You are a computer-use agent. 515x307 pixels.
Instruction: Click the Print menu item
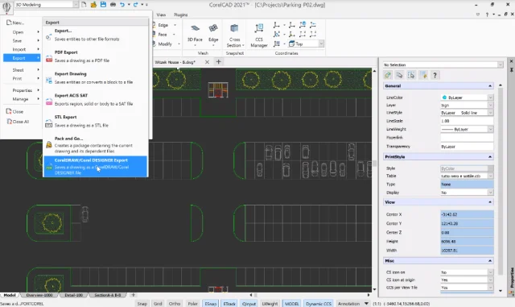pyautogui.click(x=22, y=79)
